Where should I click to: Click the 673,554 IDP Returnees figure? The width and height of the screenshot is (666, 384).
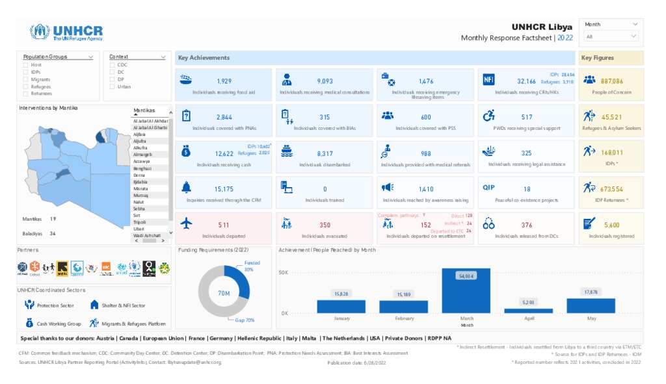[611, 189]
